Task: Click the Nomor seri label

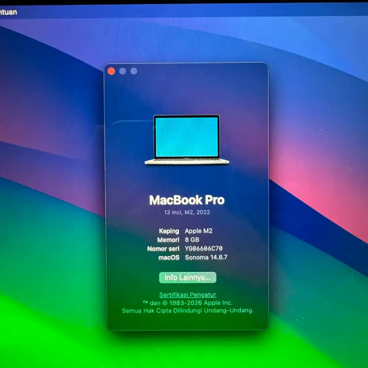Action: coord(163,248)
